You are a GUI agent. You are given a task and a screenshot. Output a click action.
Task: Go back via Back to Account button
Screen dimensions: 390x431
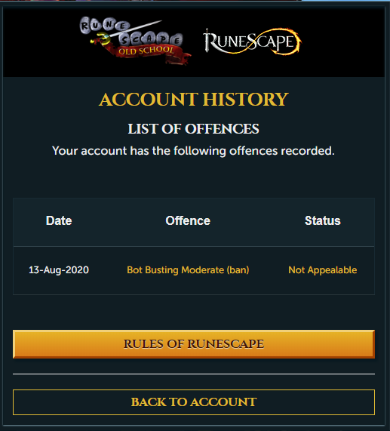(x=194, y=402)
